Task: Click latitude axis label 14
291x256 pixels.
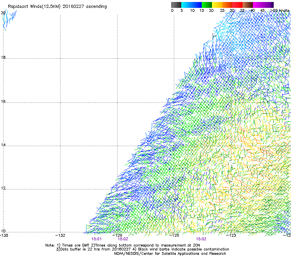Action: click(3, 145)
